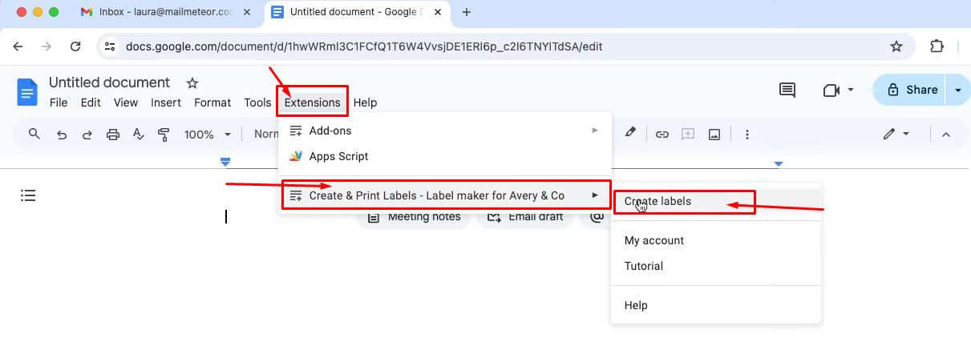
Task: Click the left indent ruler marker
Action: [225, 163]
